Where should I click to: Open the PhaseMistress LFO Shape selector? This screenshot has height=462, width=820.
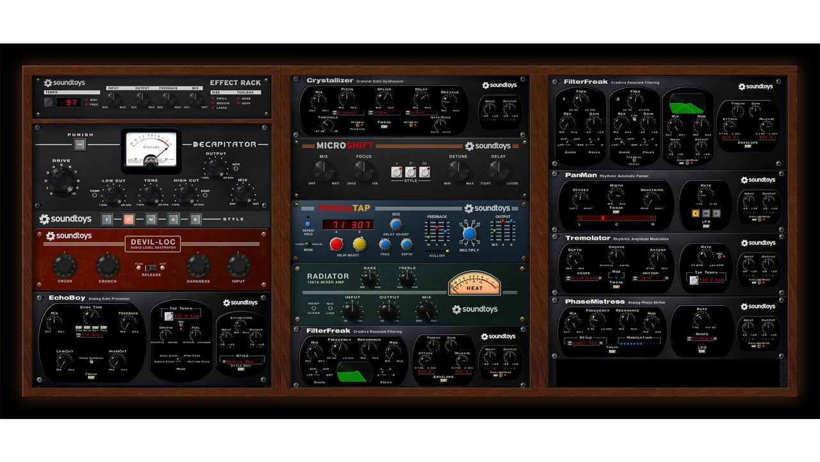701,338
